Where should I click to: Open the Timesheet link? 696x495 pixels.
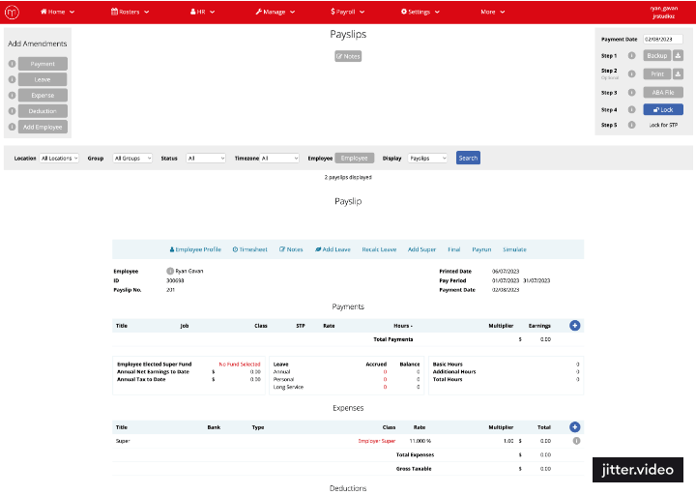coord(250,249)
